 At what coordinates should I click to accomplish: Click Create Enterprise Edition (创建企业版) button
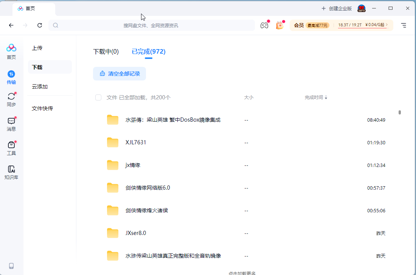point(337,8)
